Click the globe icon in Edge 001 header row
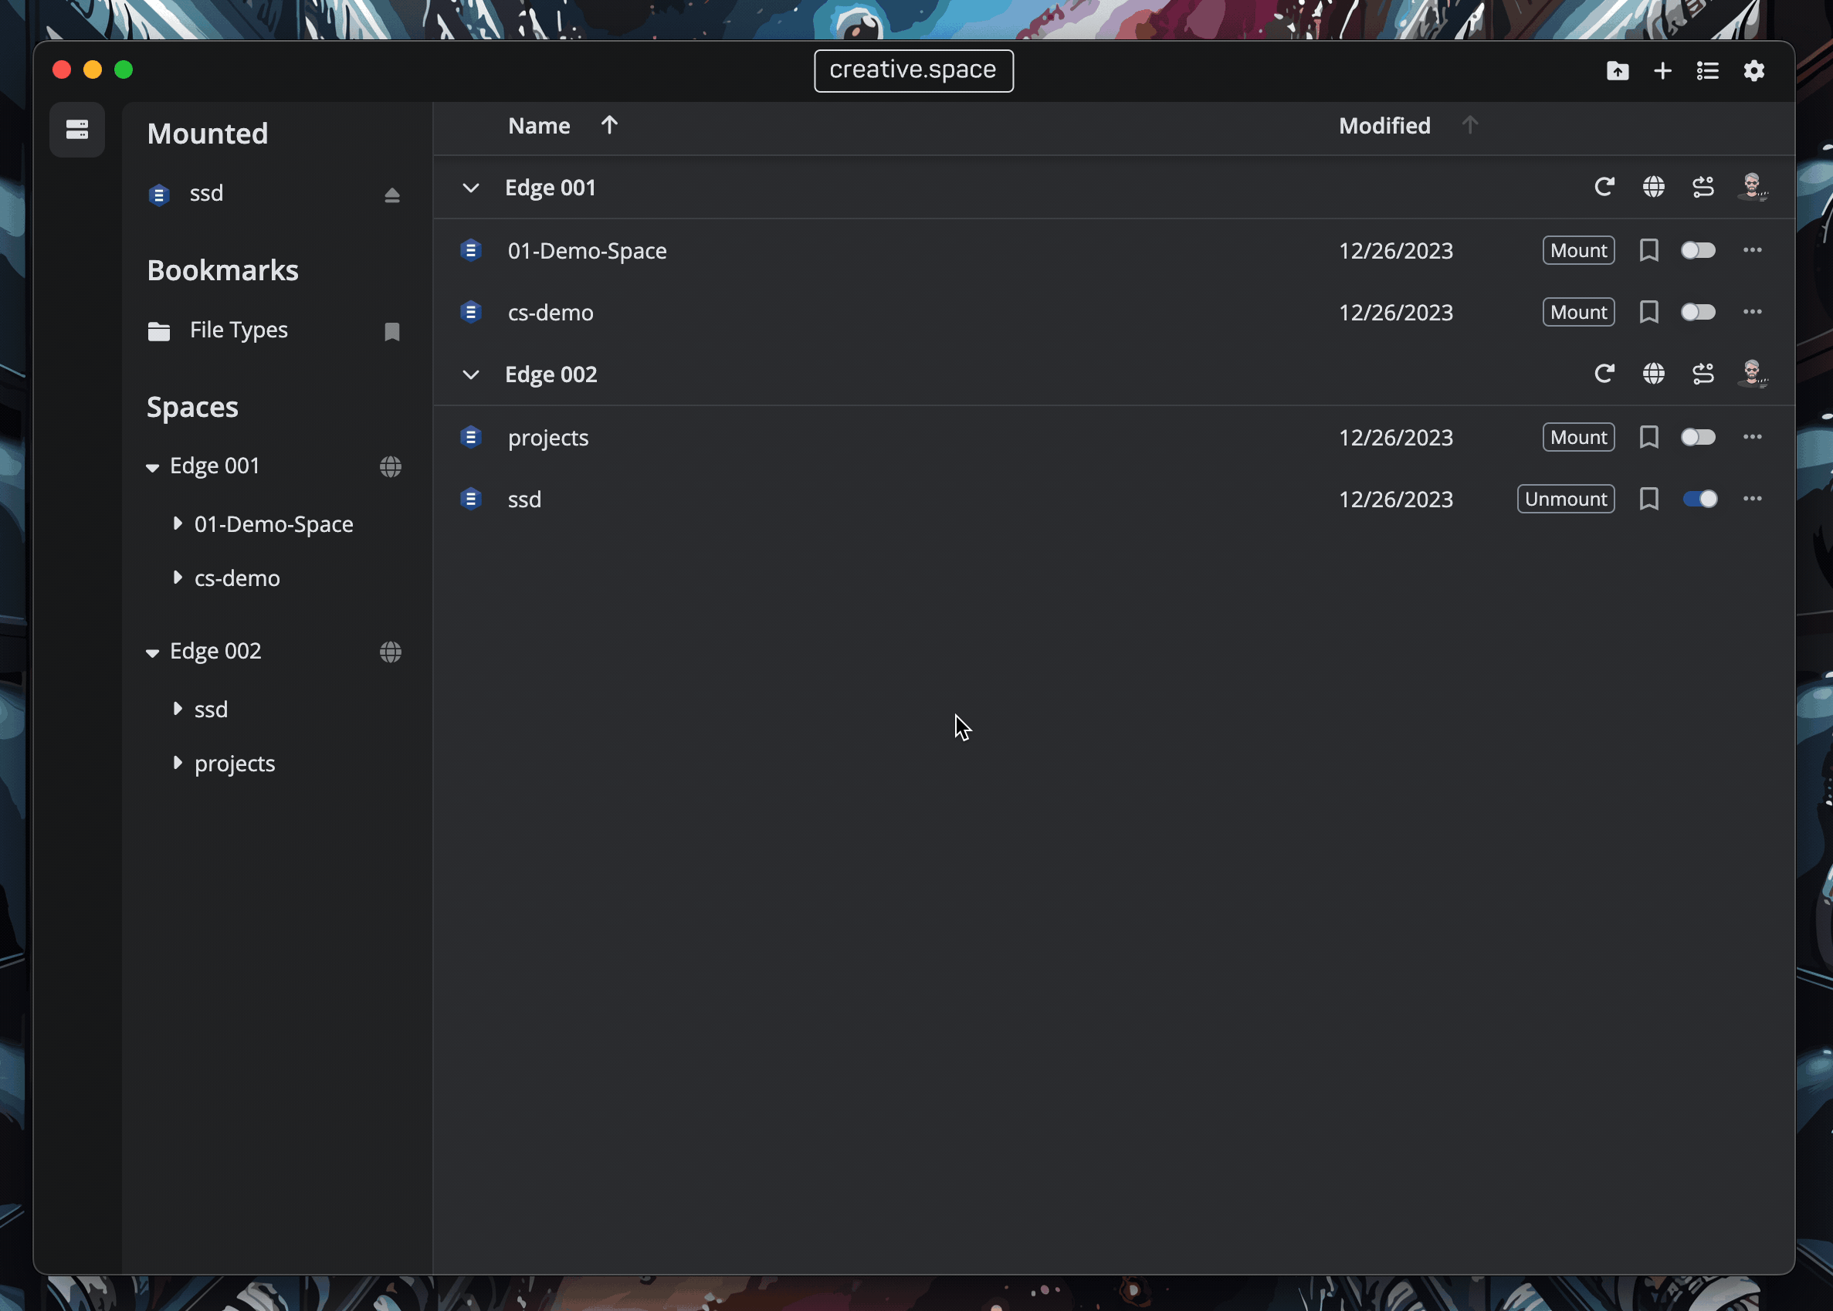Viewport: 1833px width, 1311px height. click(1653, 188)
